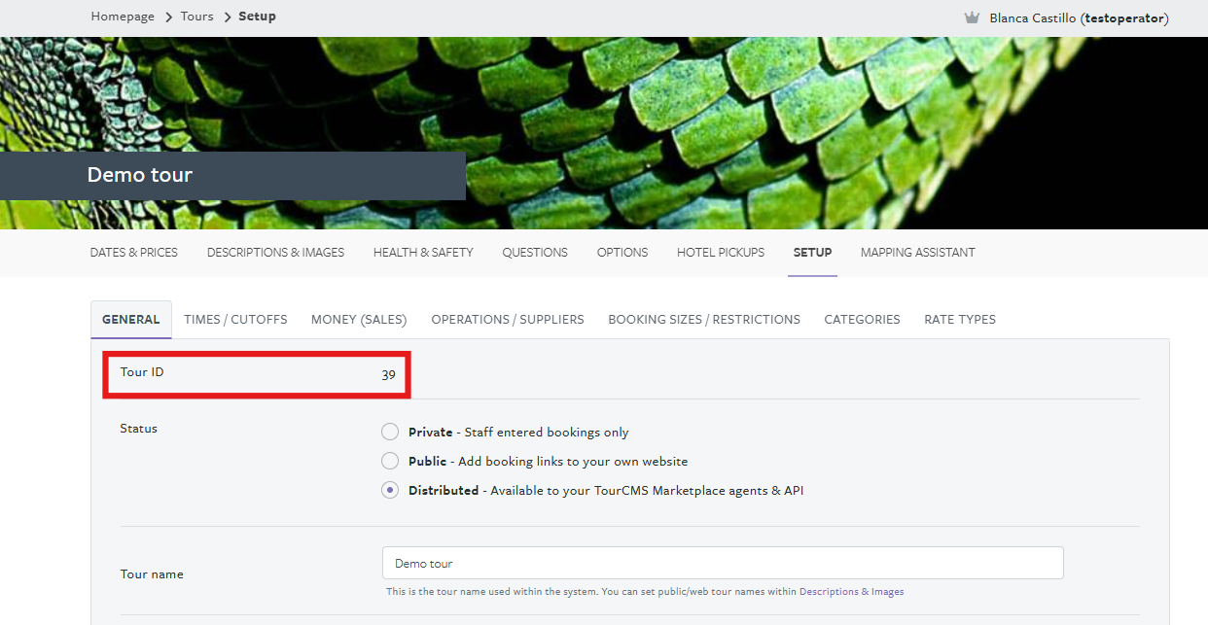The height and width of the screenshot is (625, 1208).
Task: Switch to the Health & Safety tab
Action: point(423,253)
